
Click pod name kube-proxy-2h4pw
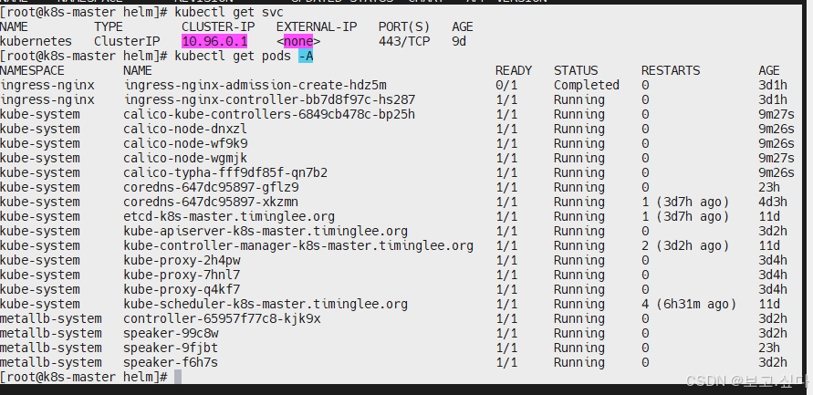182,260
